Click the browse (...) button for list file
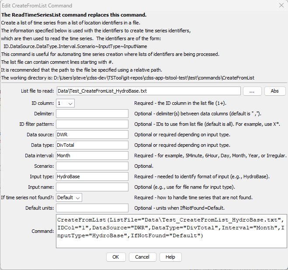The width and height of the screenshot is (288, 270). tap(252, 91)
